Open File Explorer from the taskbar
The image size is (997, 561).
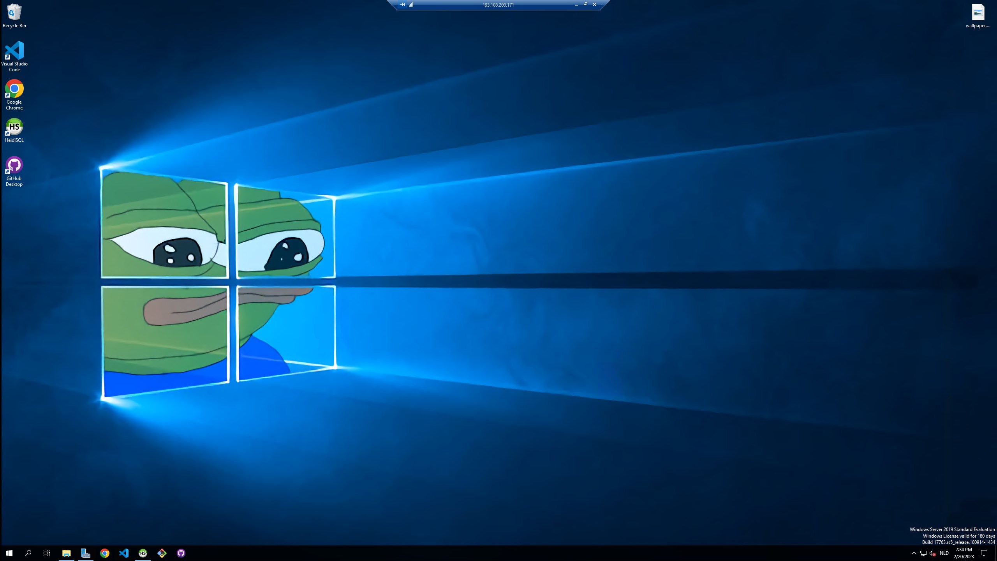coord(66,553)
